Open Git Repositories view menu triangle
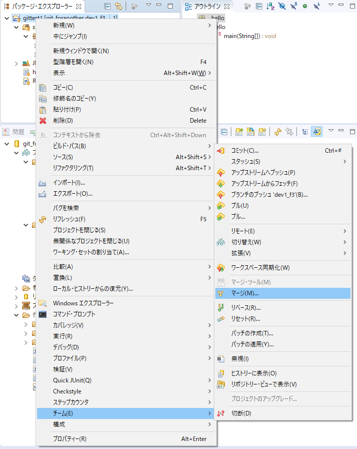 330,131
